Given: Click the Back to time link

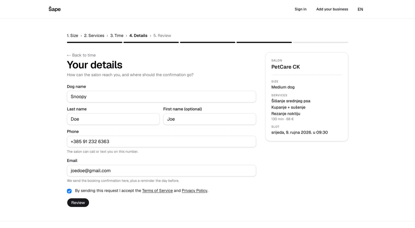Looking at the screenshot, I should [x=81, y=55].
